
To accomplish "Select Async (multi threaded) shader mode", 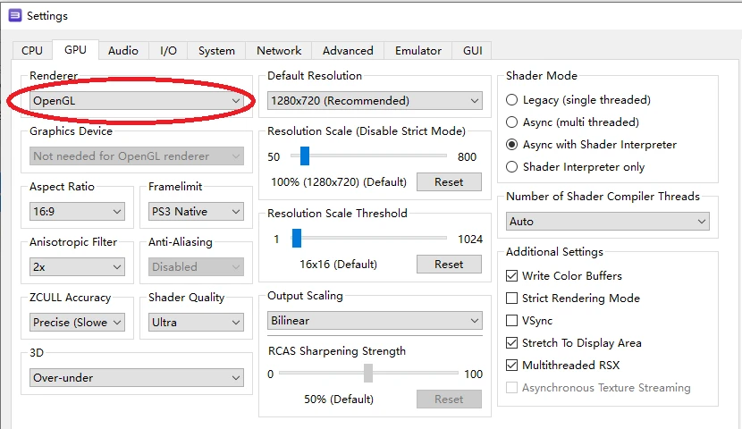I will click(512, 122).
